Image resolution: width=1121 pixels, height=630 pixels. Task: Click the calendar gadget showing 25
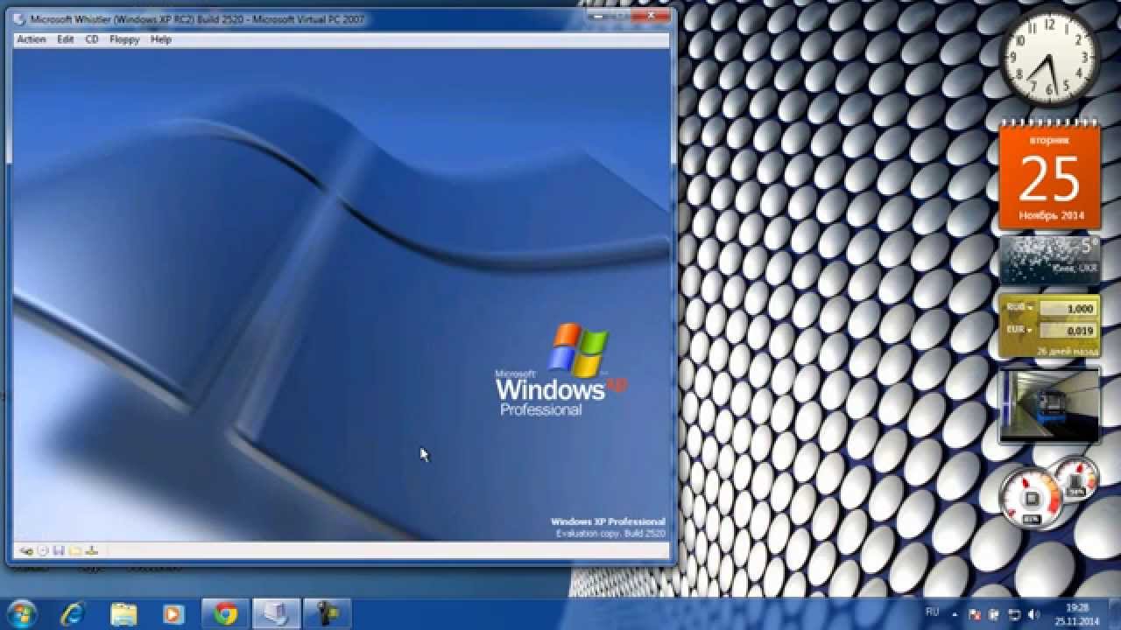click(x=1049, y=176)
